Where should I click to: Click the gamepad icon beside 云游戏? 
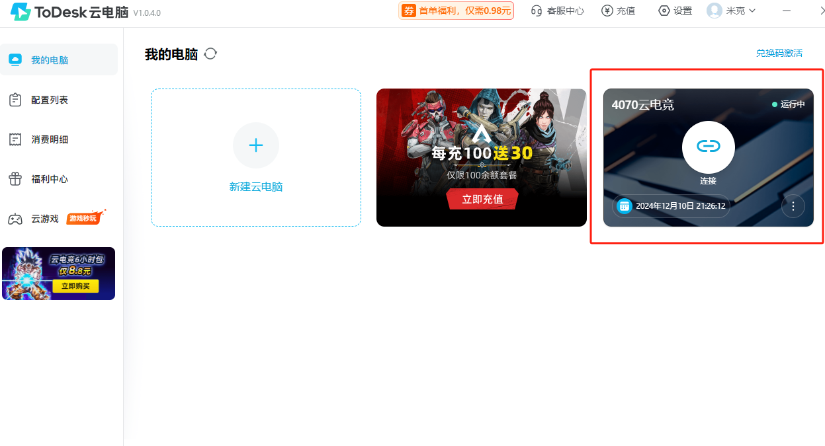click(x=15, y=219)
